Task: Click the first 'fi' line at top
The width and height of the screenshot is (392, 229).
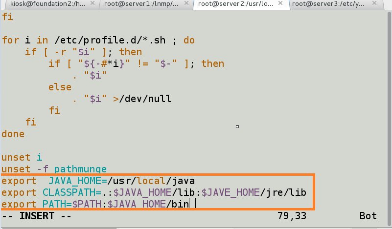Action: tap(7, 17)
